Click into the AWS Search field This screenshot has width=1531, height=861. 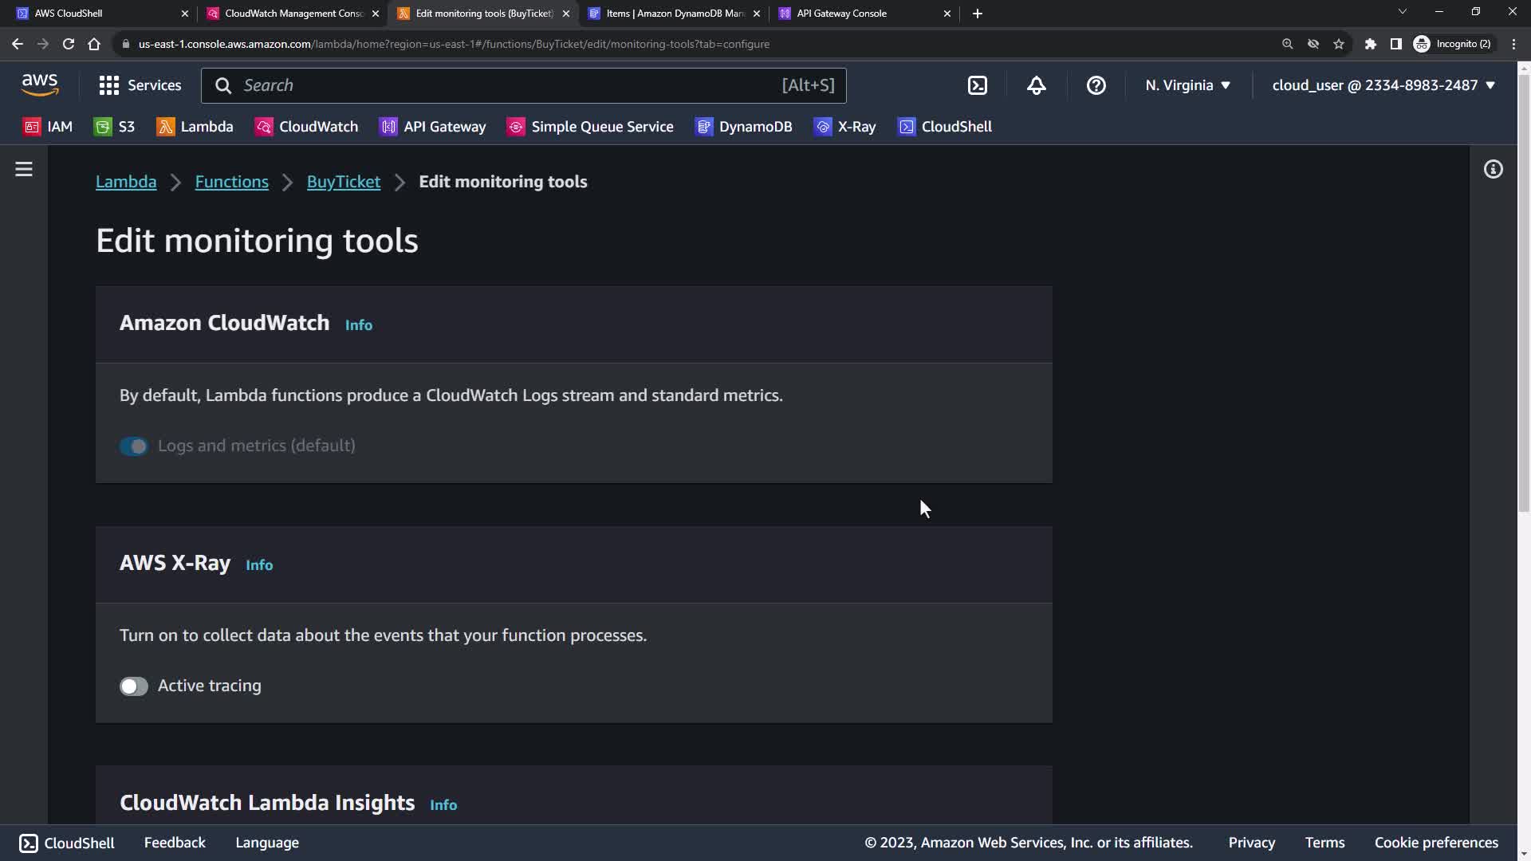(510, 85)
